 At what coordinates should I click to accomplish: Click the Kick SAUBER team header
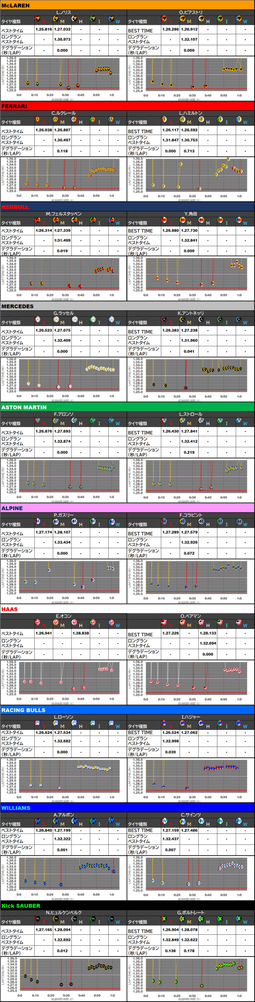(x=127, y=906)
